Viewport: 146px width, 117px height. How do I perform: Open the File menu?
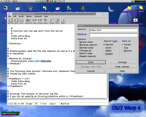click(x=10, y=16)
